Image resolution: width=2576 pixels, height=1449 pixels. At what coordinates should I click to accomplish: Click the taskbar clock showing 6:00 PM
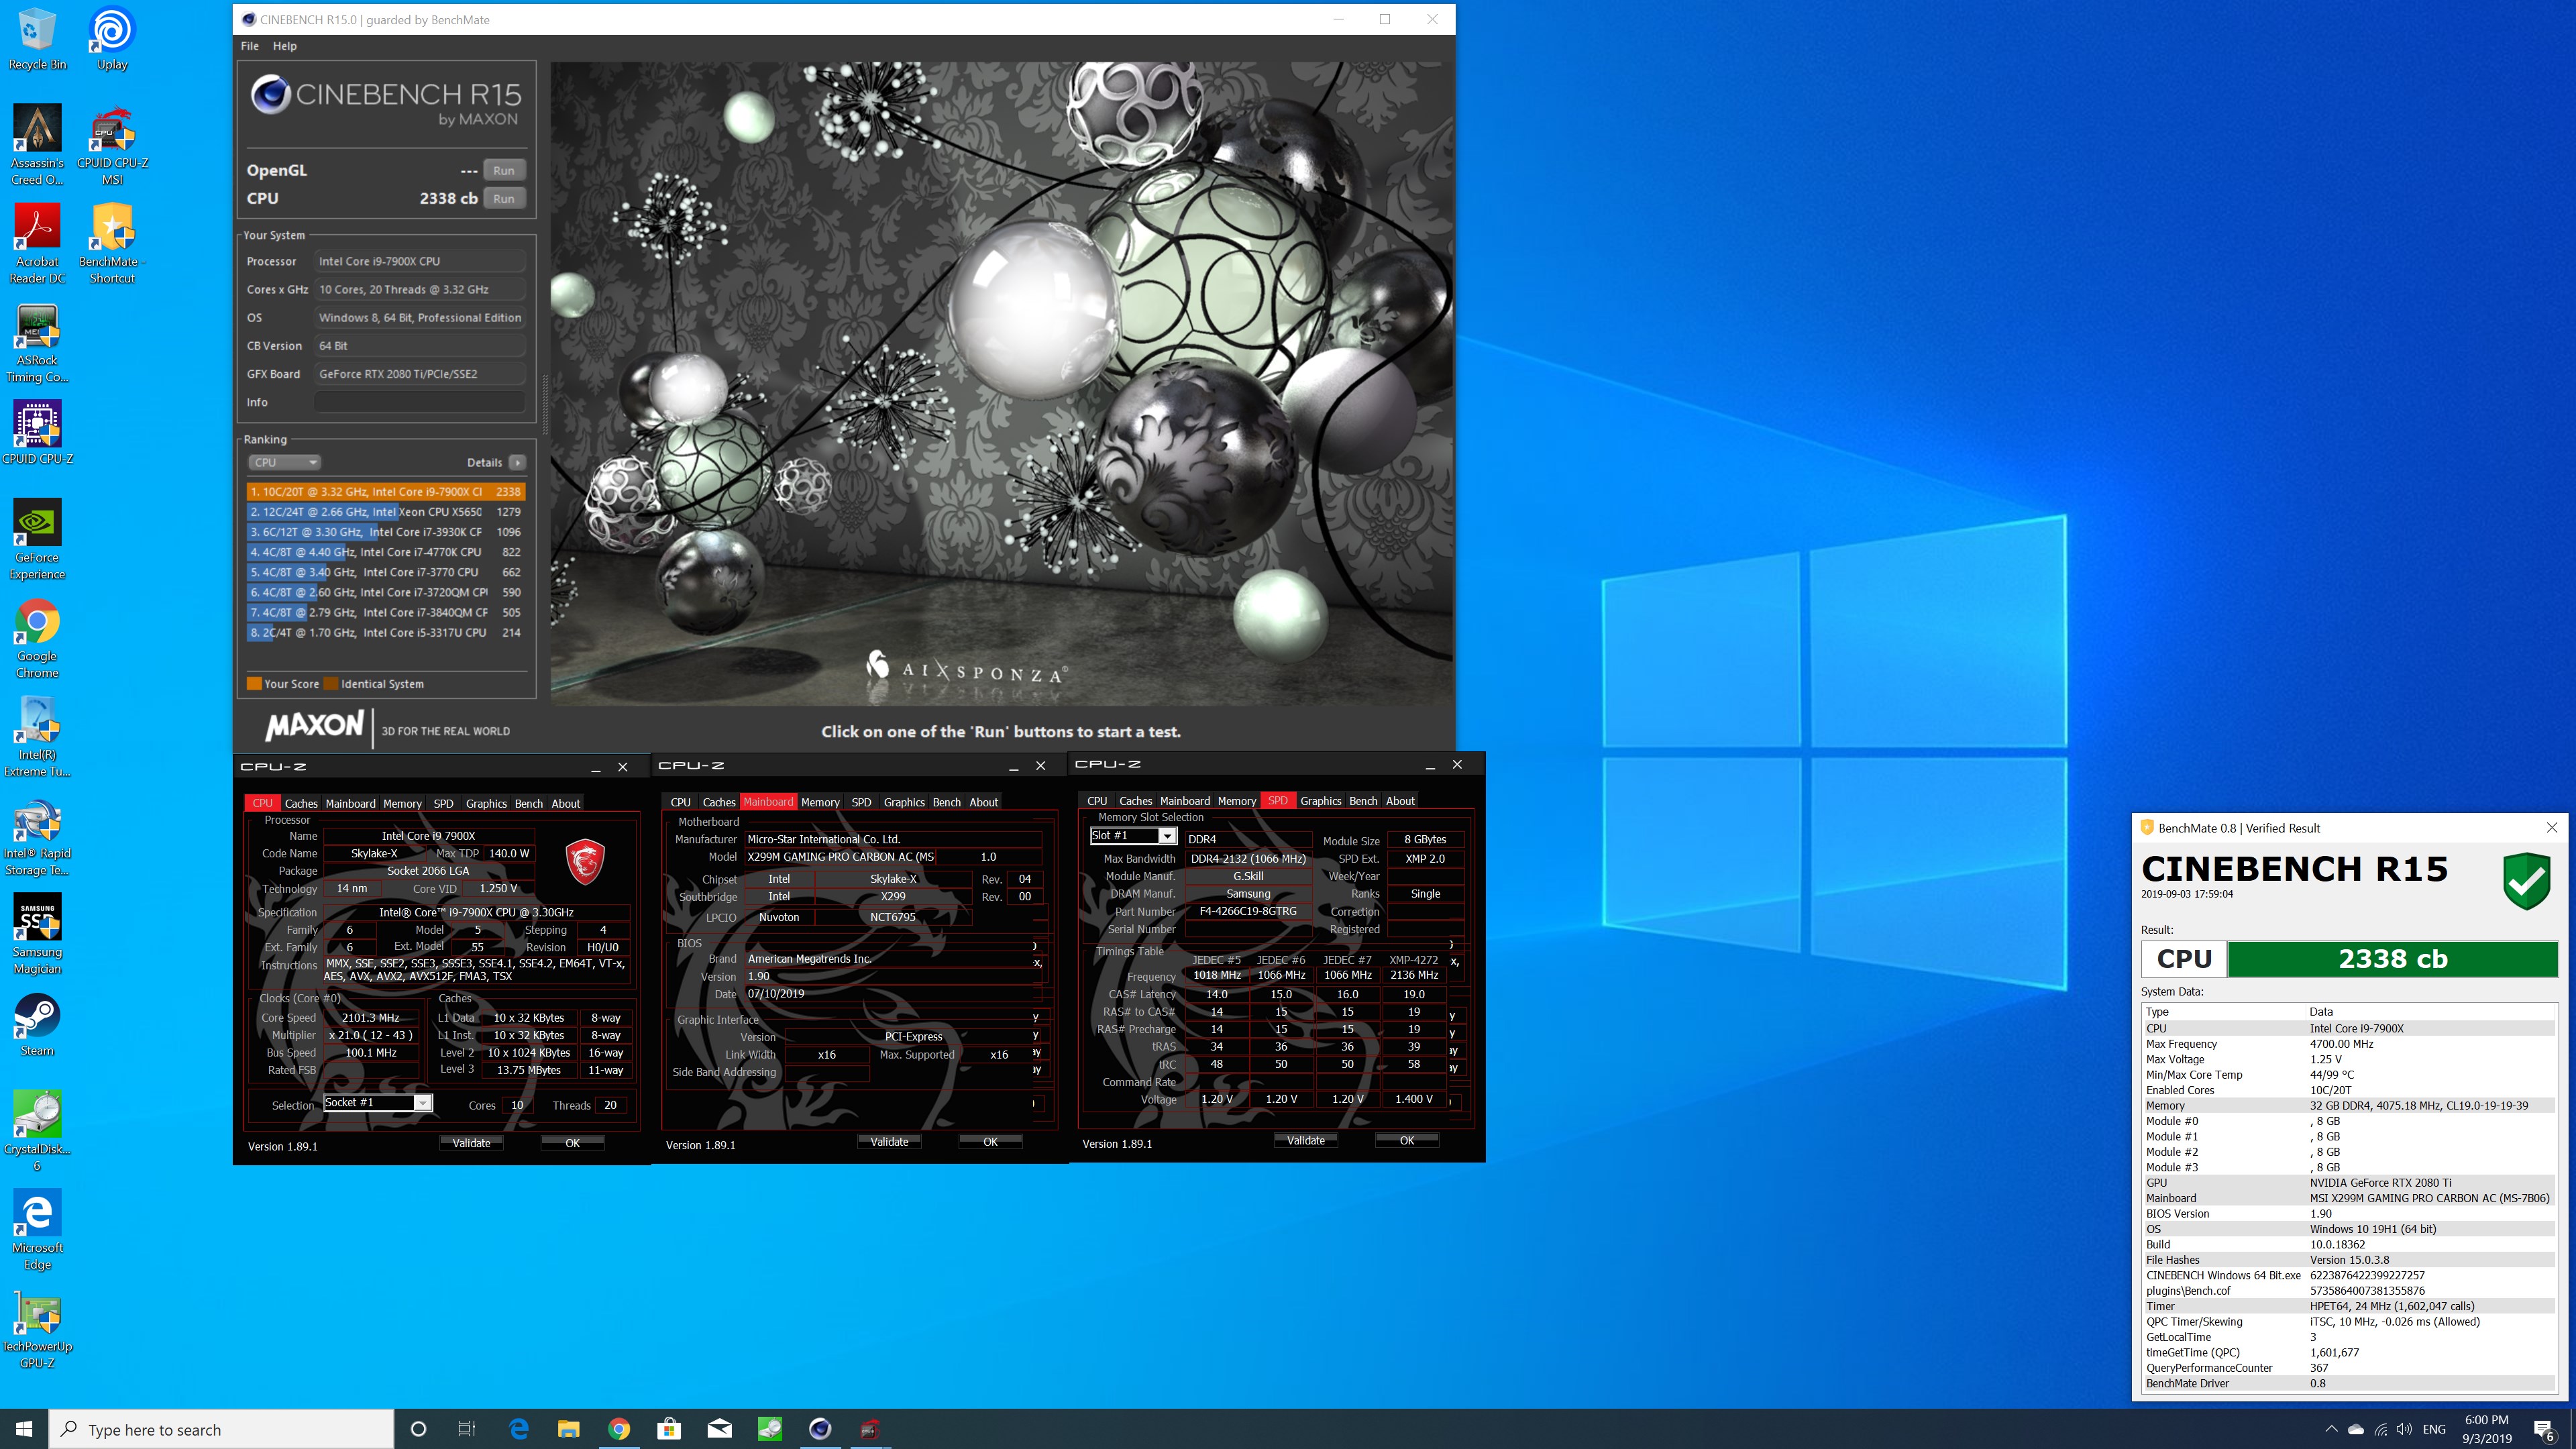[x=2486, y=1429]
